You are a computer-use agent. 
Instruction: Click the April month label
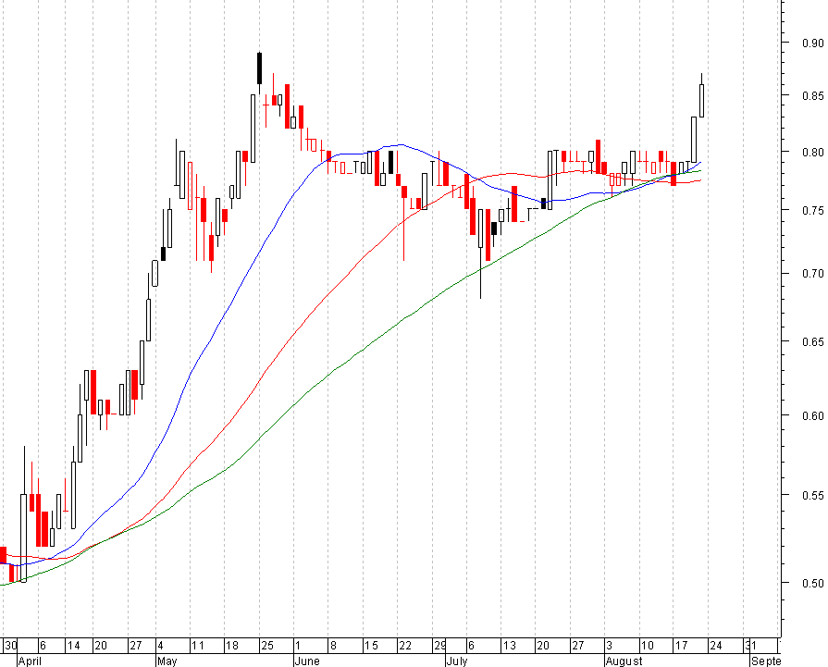pos(30,661)
